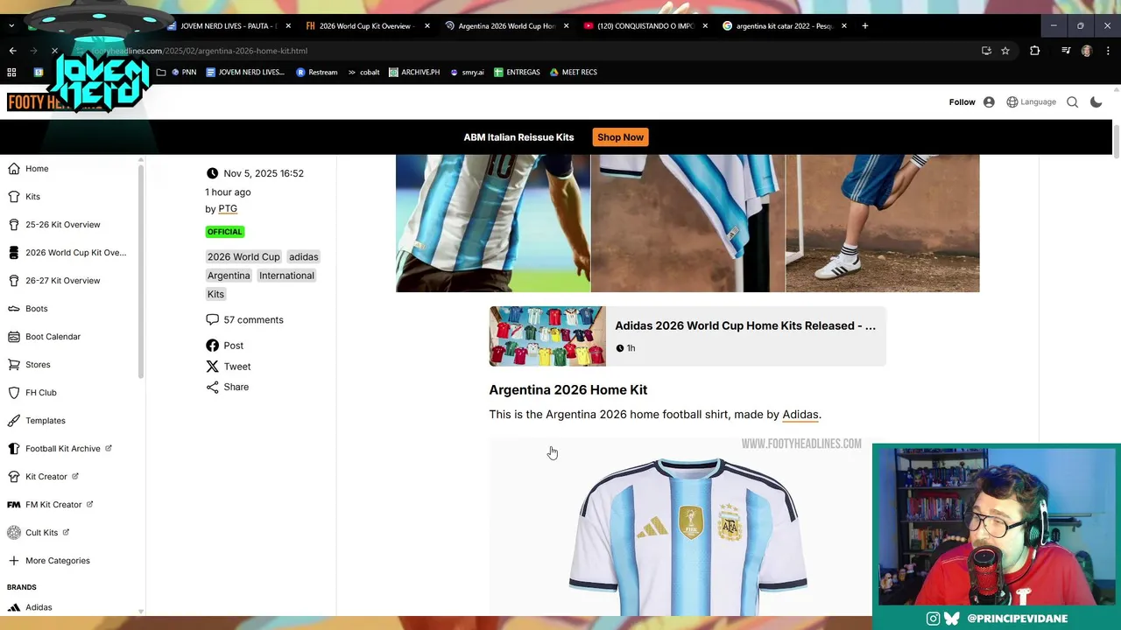Open the ENTREGAS bookmark
The height and width of the screenshot is (630, 1121).
tap(517, 73)
